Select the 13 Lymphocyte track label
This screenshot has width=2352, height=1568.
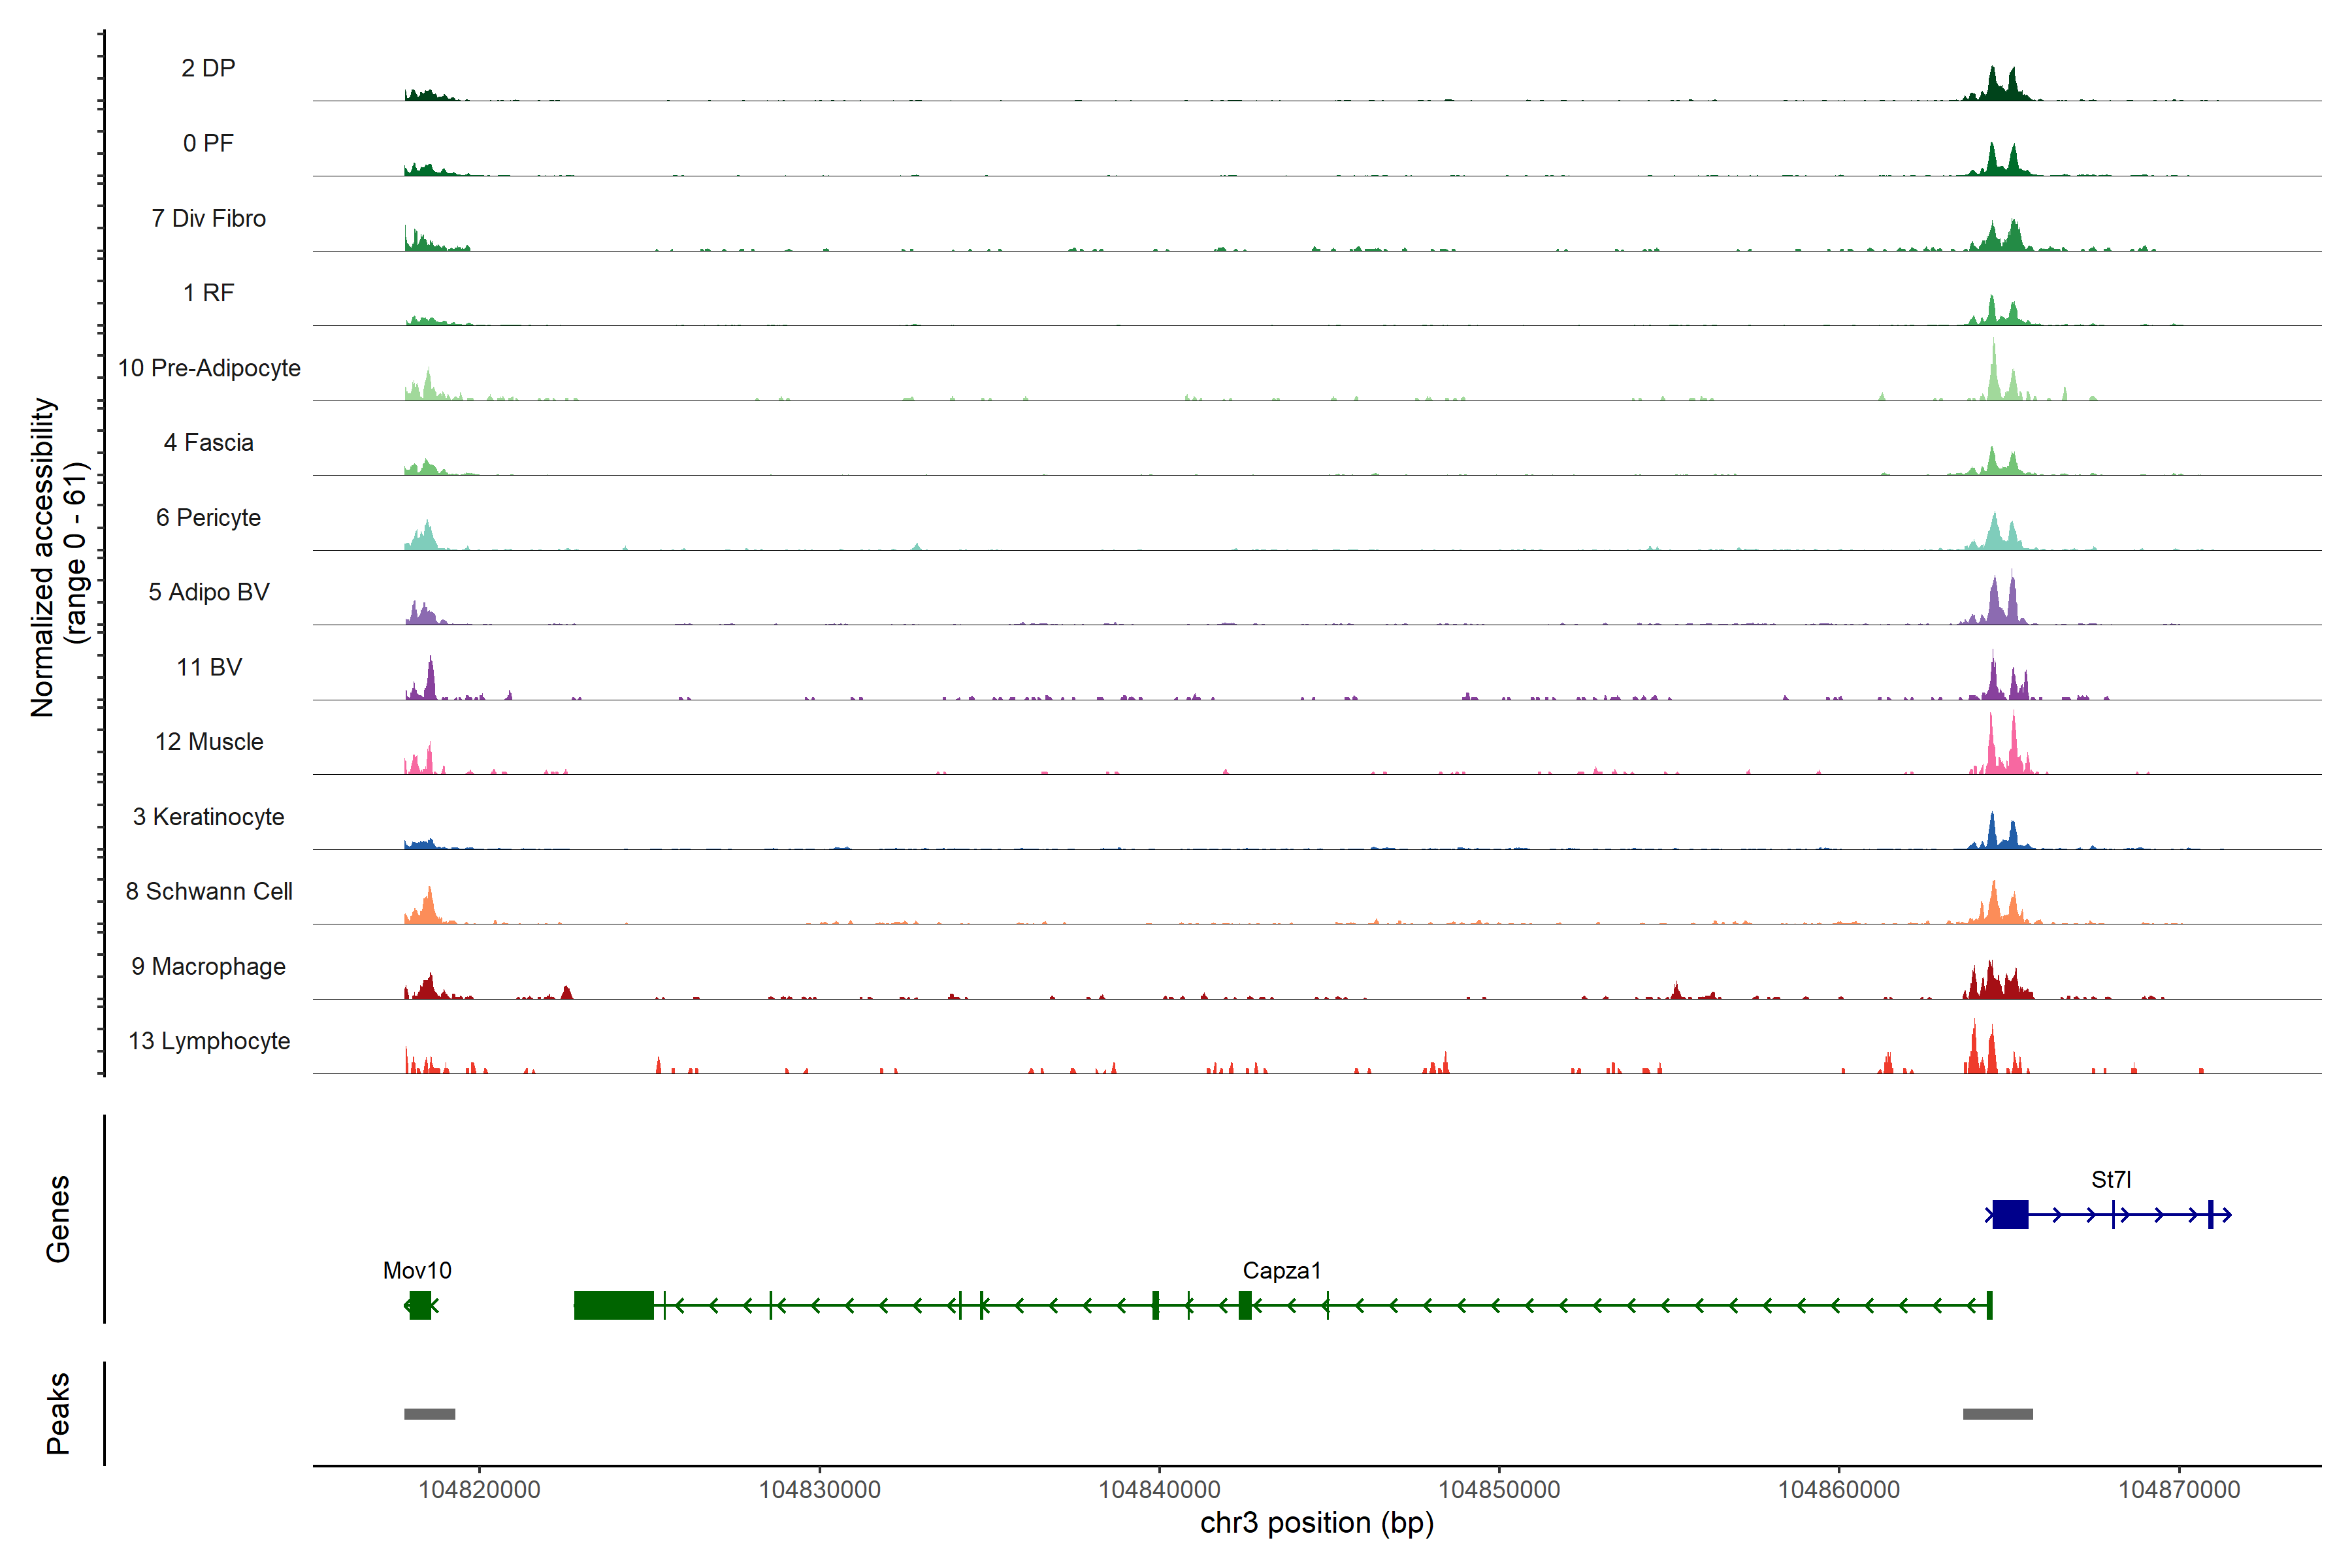(x=209, y=1041)
